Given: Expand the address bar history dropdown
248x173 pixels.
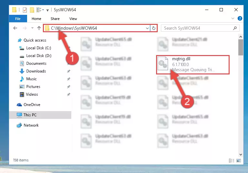Looking at the screenshot, I should tap(147, 28).
